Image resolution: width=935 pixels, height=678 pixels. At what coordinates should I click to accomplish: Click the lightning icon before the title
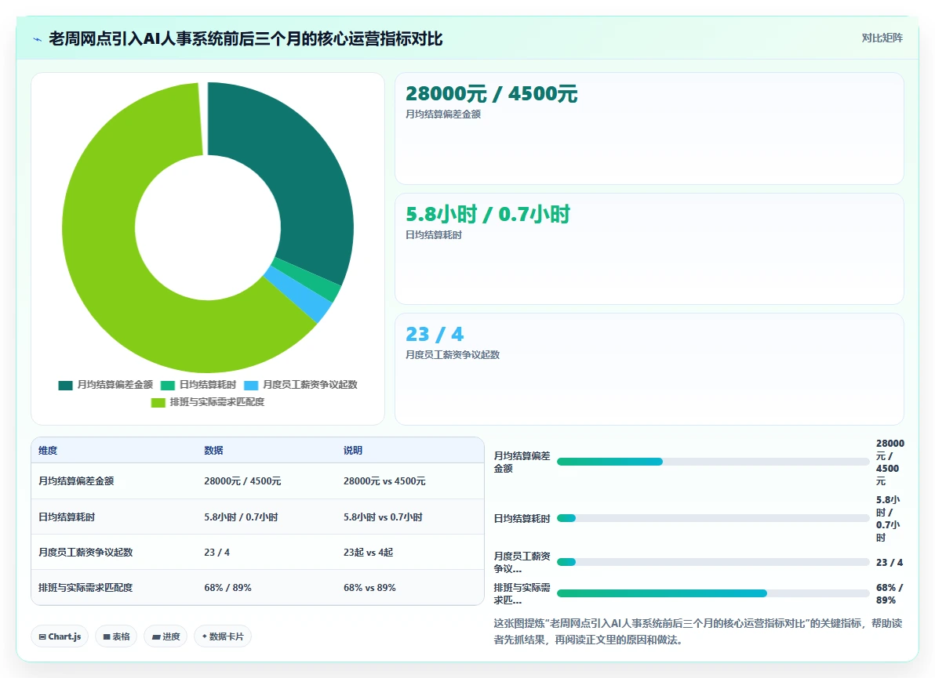[38, 39]
